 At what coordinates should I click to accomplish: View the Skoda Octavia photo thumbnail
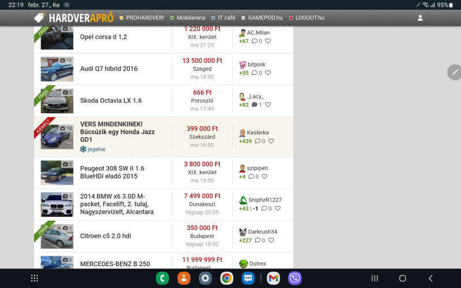coord(57,101)
